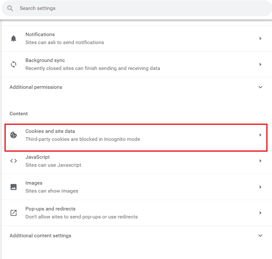Click the Notifications bell icon

point(13,38)
